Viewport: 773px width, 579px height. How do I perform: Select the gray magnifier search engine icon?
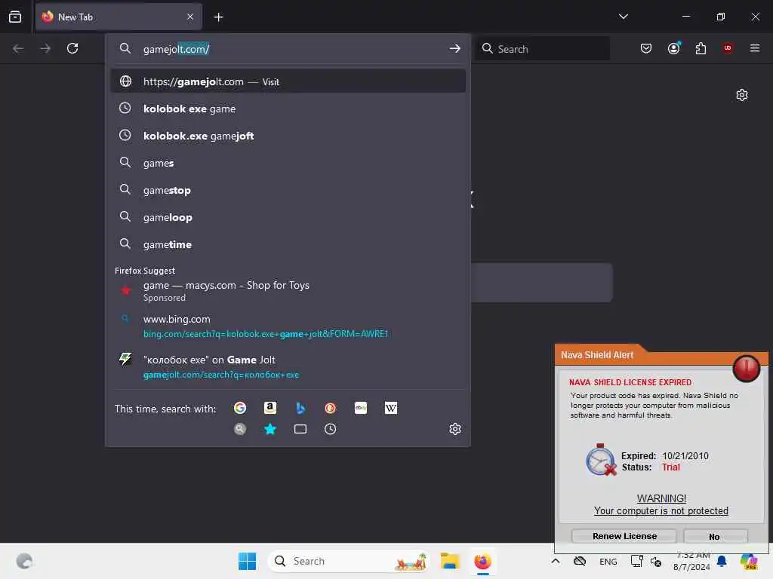[x=240, y=429]
